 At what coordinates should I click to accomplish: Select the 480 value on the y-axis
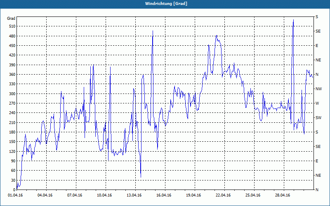pyautogui.click(x=12, y=36)
